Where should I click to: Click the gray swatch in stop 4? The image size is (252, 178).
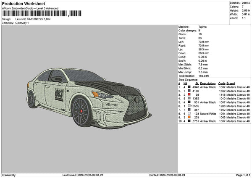pyautogui.click(x=189, y=99)
